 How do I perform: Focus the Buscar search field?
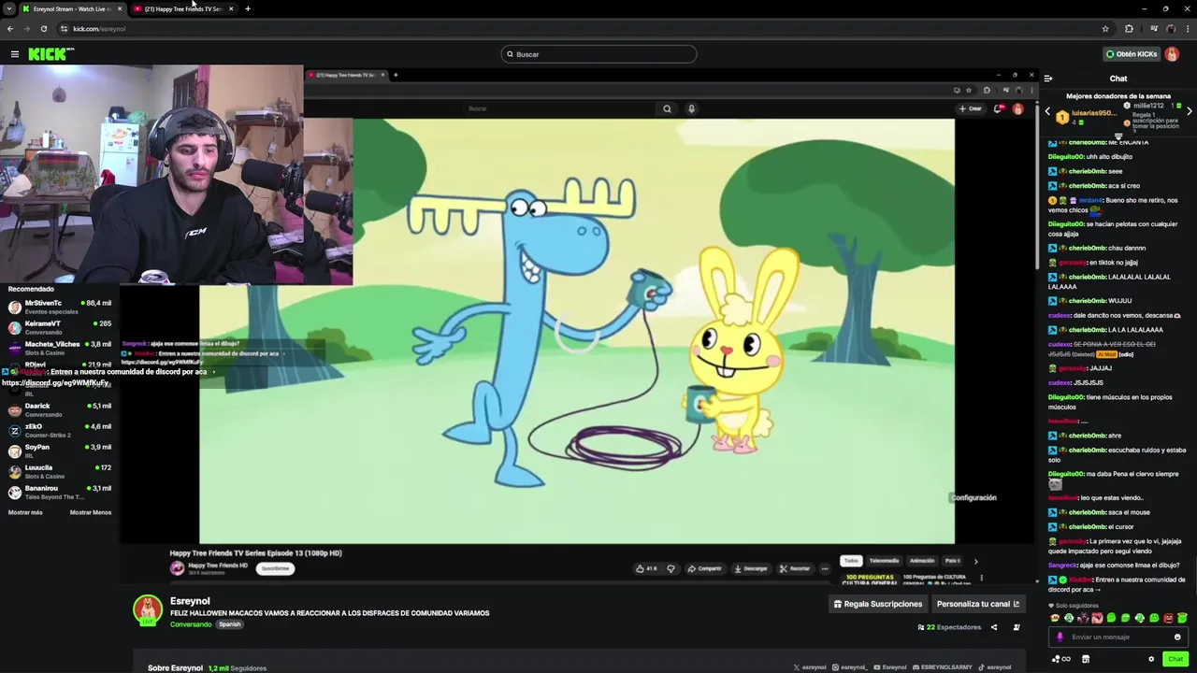tap(598, 54)
